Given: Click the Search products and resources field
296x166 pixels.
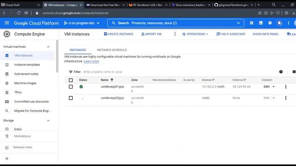Looking at the screenshot, I should [176, 23].
